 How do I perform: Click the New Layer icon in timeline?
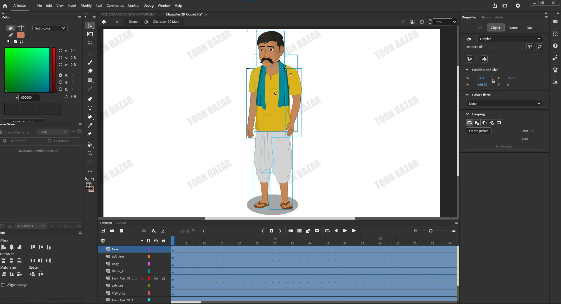click(x=103, y=231)
